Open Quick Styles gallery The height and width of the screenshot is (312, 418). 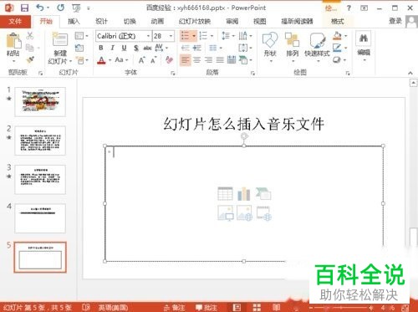pos(317,46)
